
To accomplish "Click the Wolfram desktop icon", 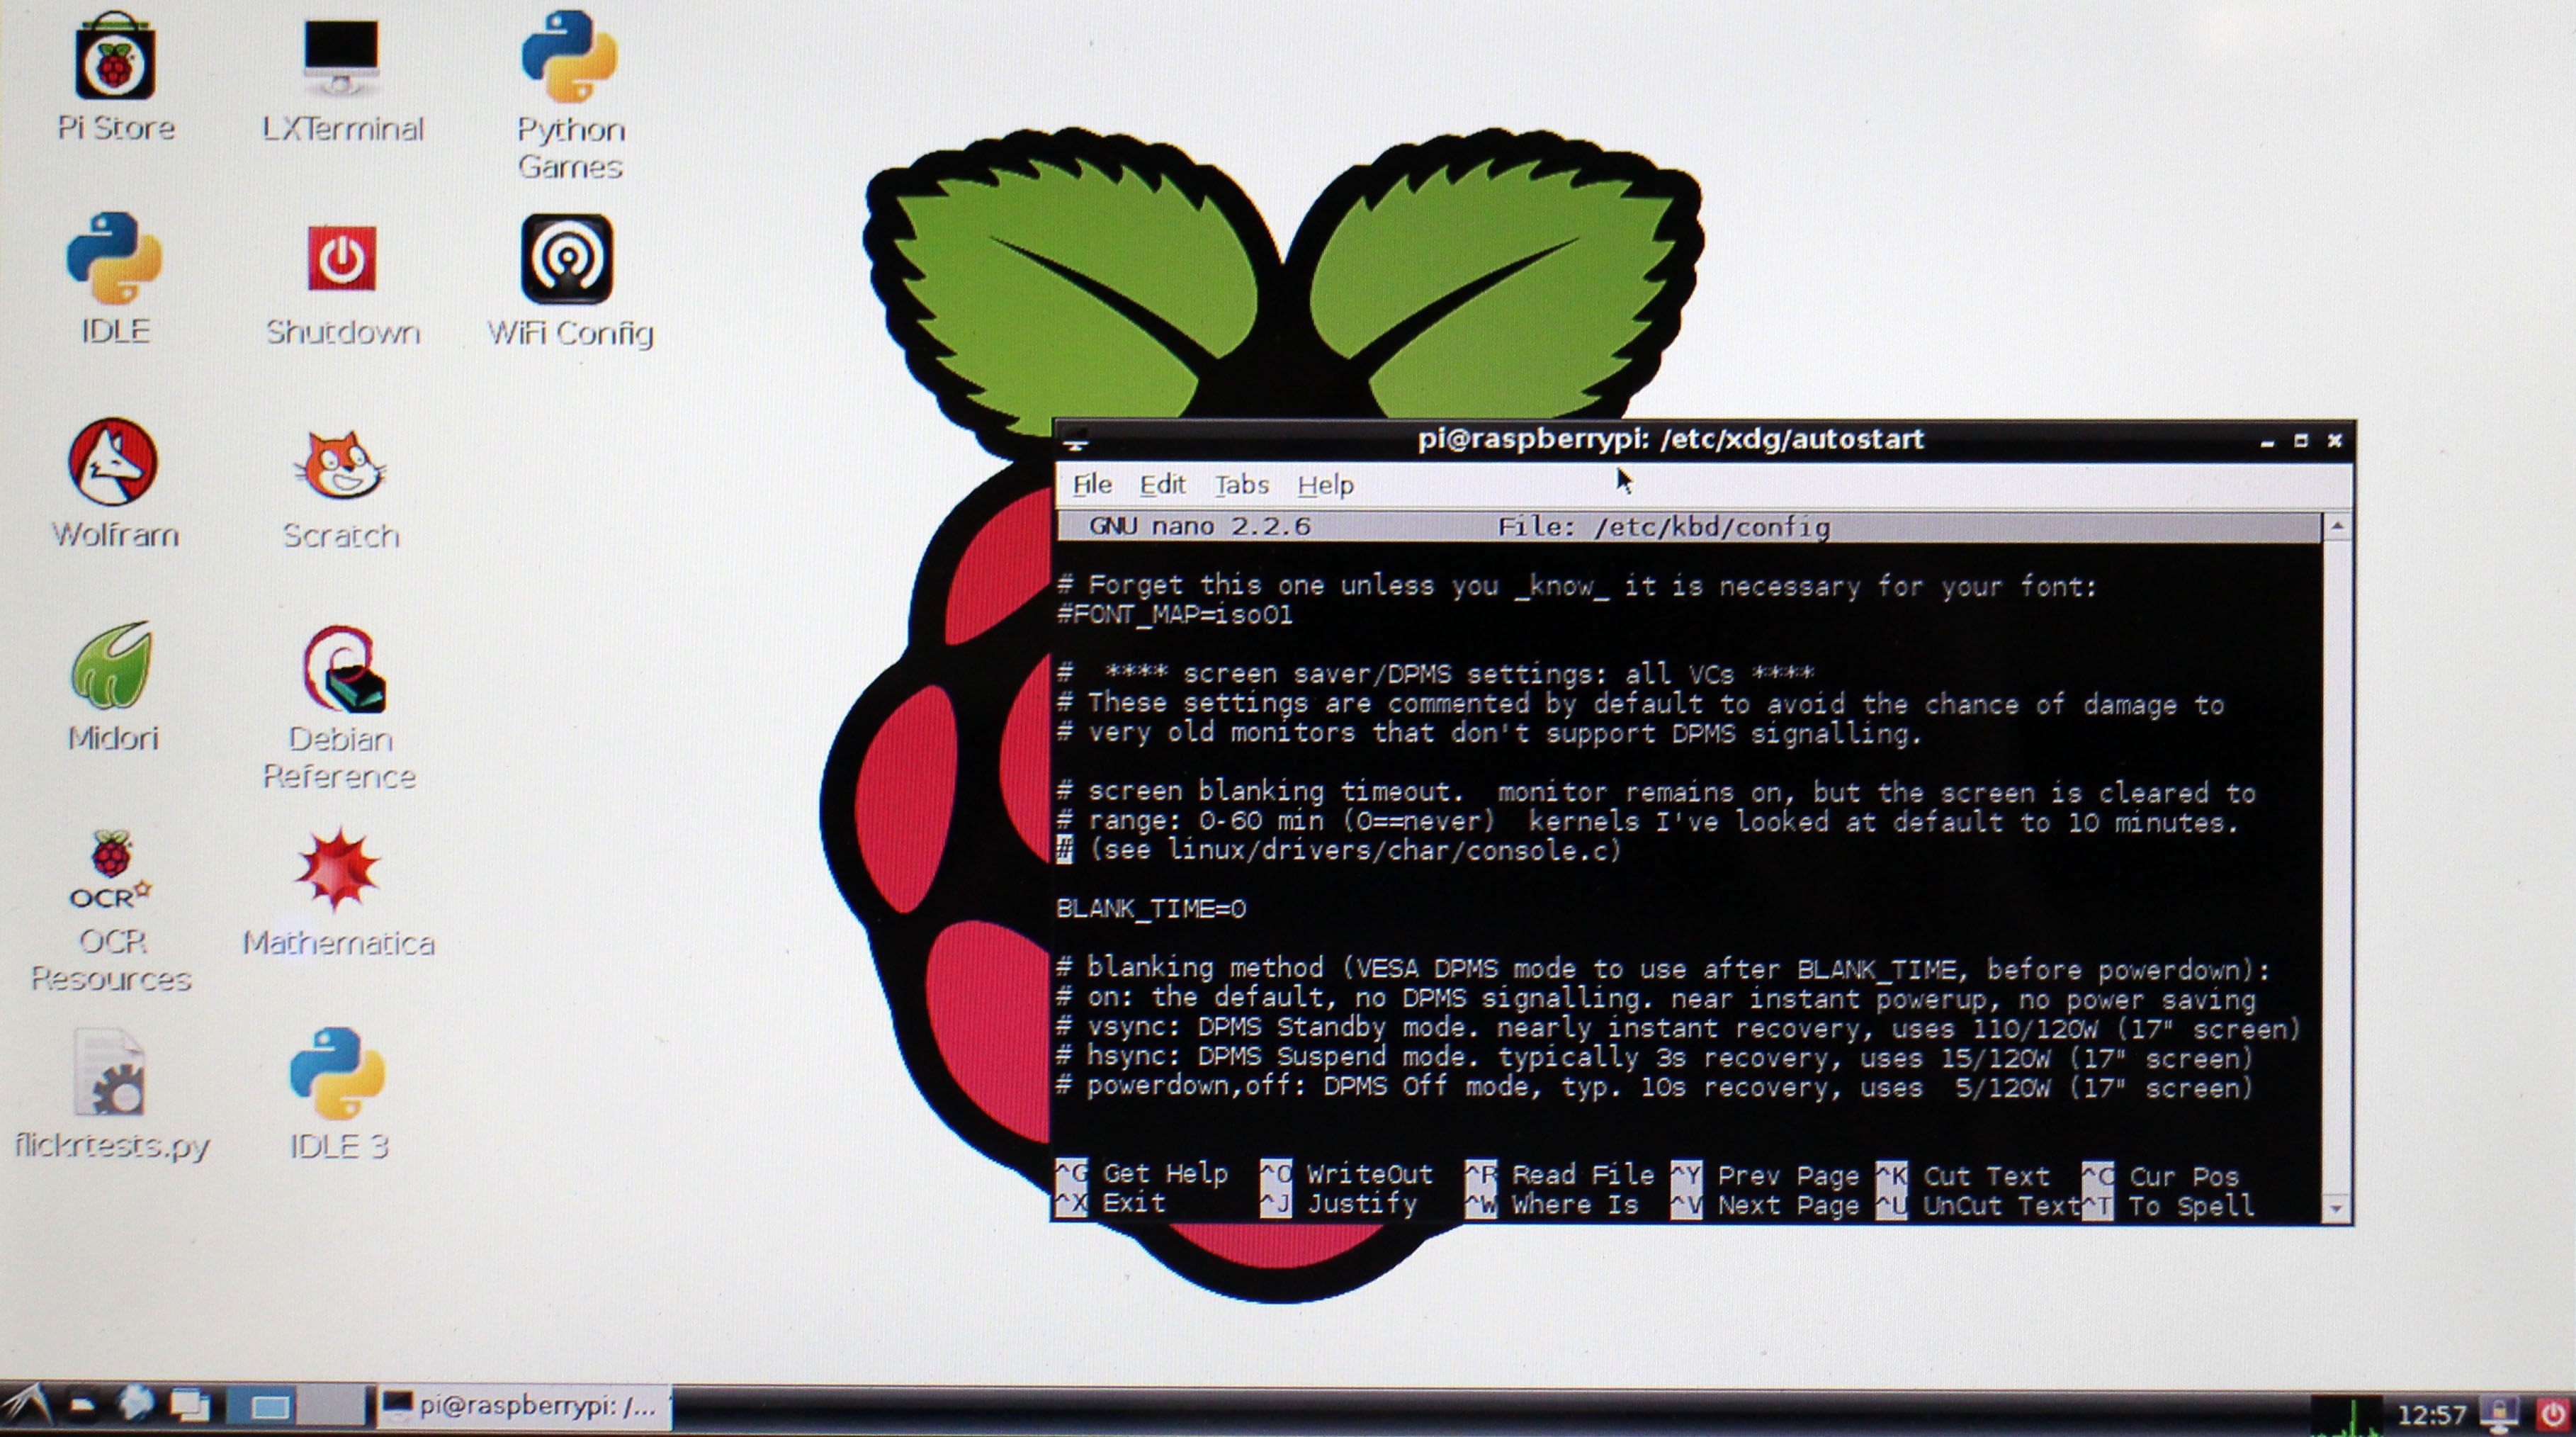I will (113, 463).
